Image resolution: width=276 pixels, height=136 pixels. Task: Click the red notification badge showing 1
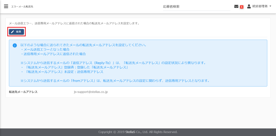click(241, 7)
